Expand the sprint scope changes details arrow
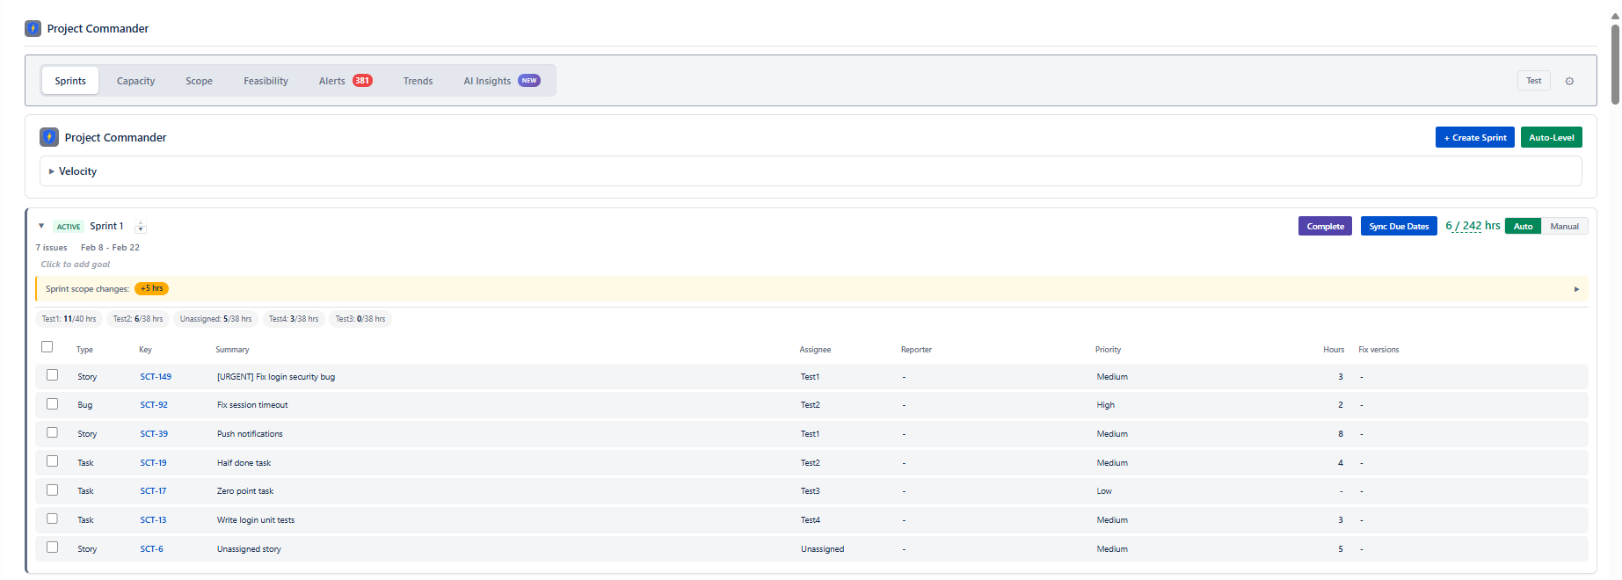 point(1576,289)
